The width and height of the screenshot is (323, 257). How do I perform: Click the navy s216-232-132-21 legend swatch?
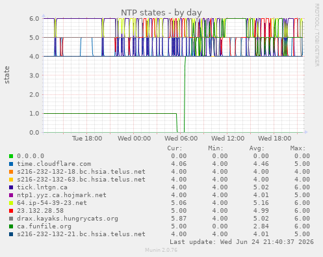pos(11,234)
